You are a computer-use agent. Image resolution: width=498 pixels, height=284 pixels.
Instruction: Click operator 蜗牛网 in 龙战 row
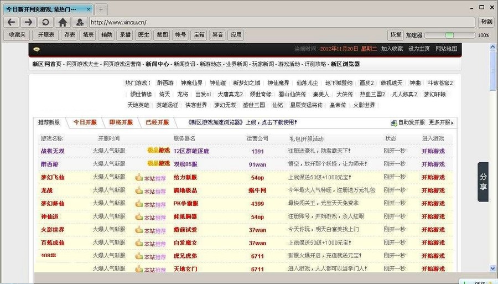[257, 190]
